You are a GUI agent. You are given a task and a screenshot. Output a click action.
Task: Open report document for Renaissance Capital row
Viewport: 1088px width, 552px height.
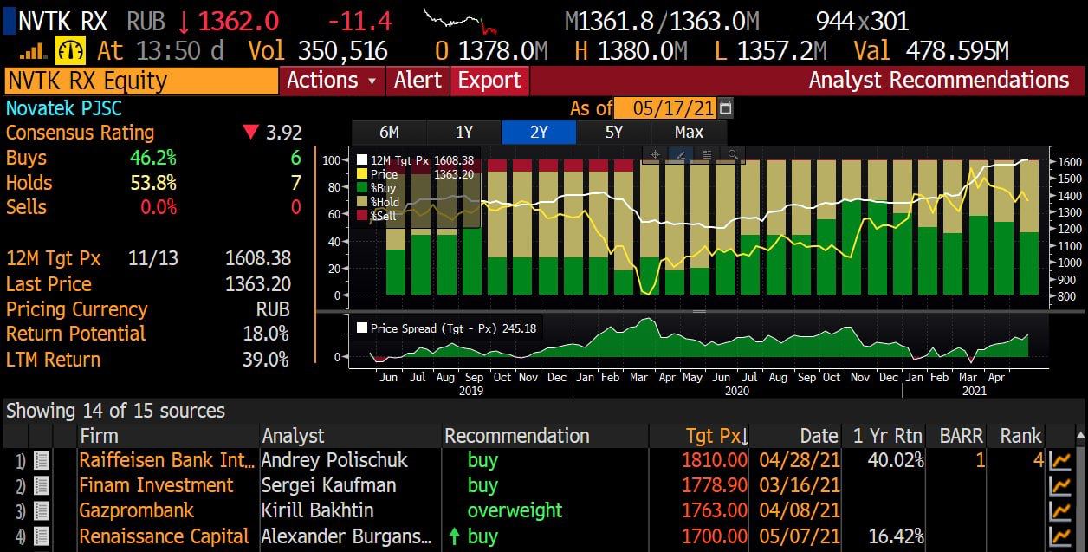pyautogui.click(x=41, y=536)
